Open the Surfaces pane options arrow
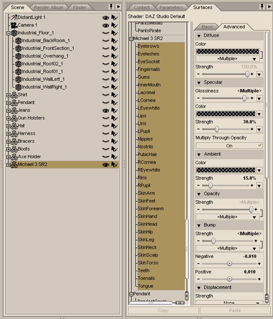Viewport: 273px width, 319px height. click(x=270, y=7)
